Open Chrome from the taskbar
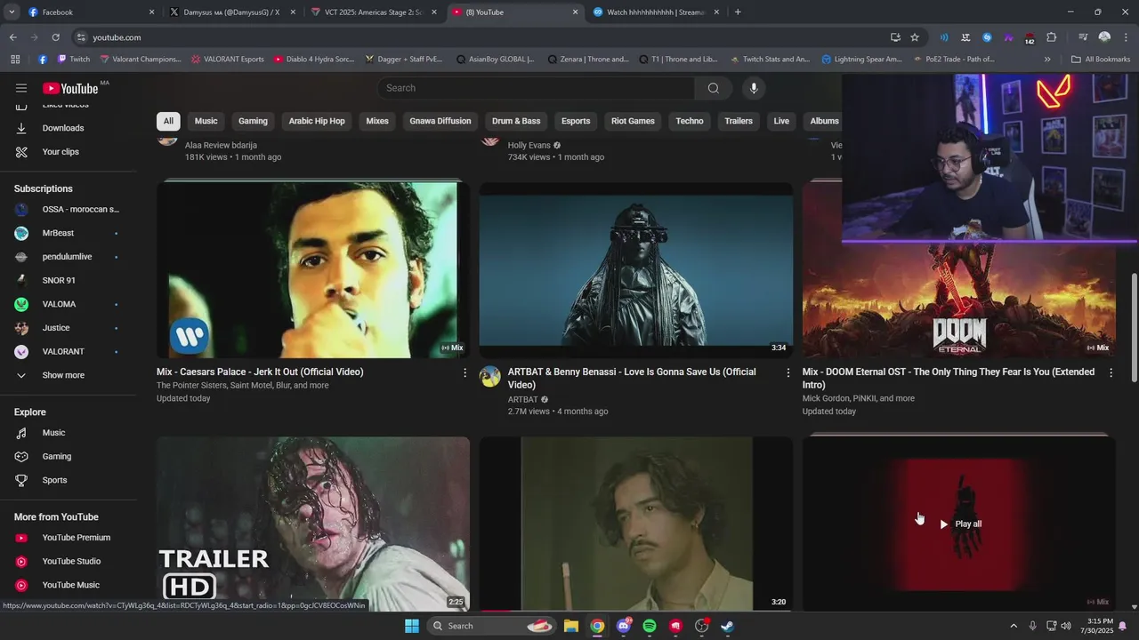 point(597,626)
